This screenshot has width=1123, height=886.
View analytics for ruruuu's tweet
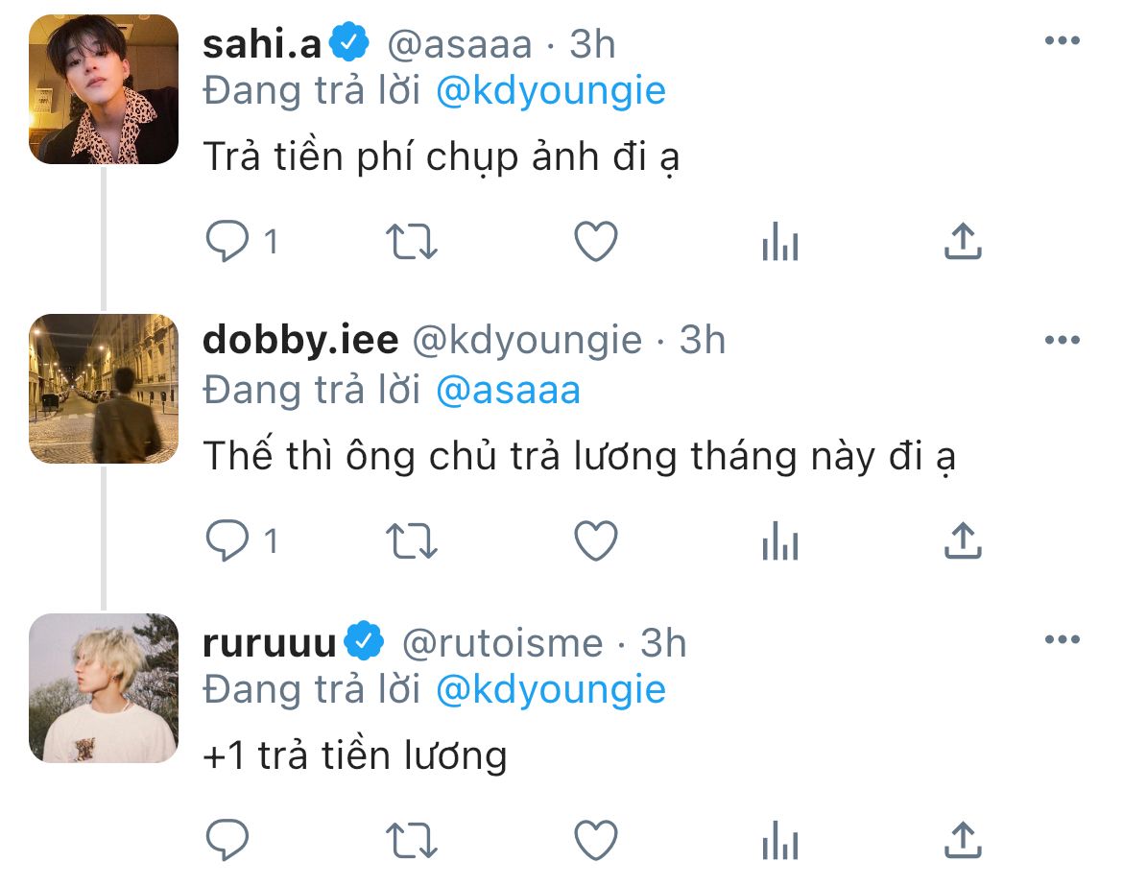(x=780, y=840)
